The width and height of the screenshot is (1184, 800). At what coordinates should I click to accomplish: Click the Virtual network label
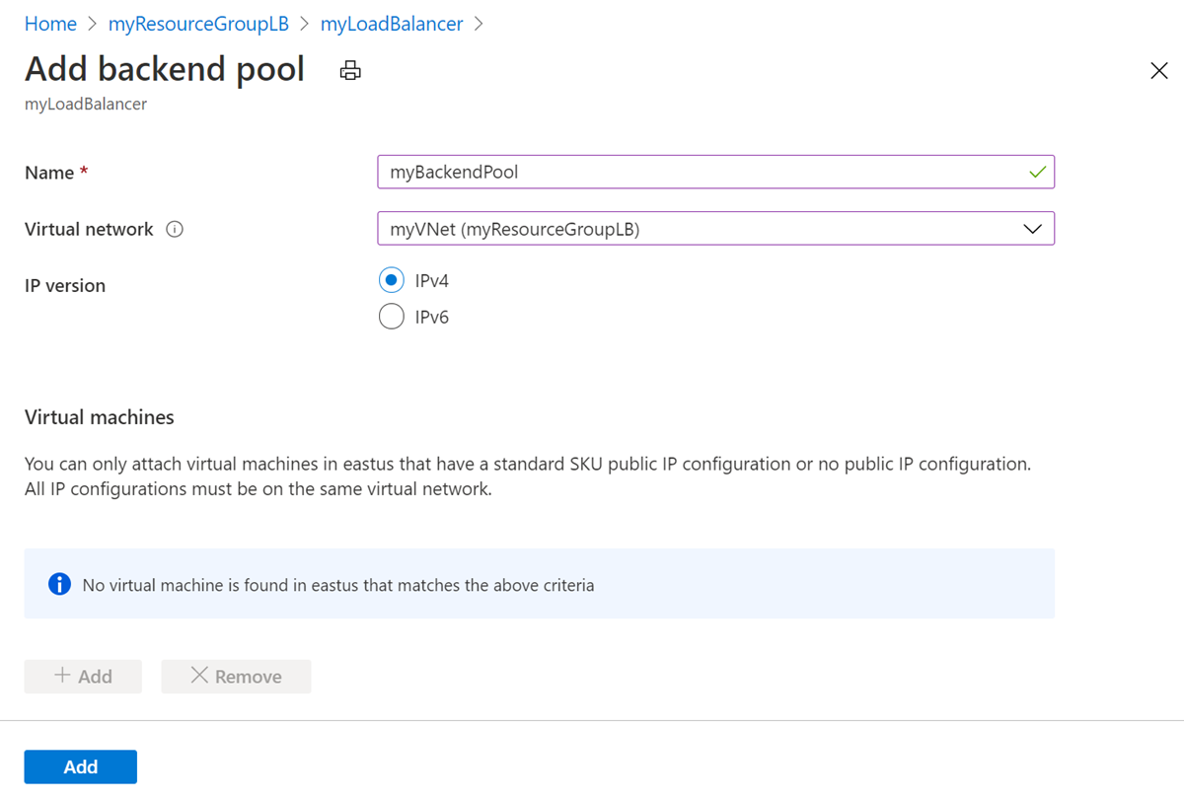[x=89, y=229]
